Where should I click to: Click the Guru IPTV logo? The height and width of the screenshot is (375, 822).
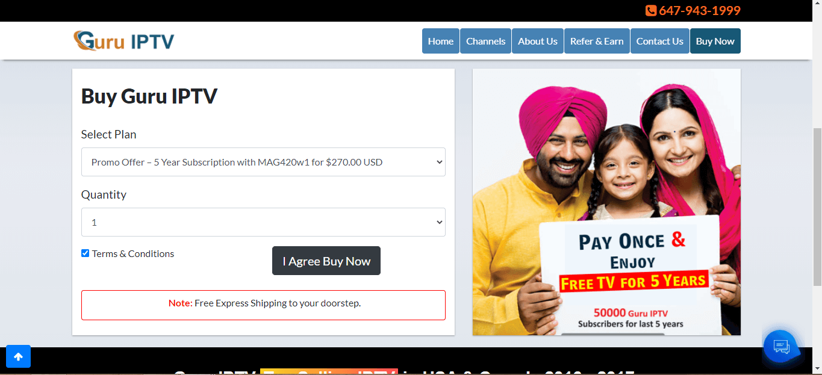click(x=123, y=41)
